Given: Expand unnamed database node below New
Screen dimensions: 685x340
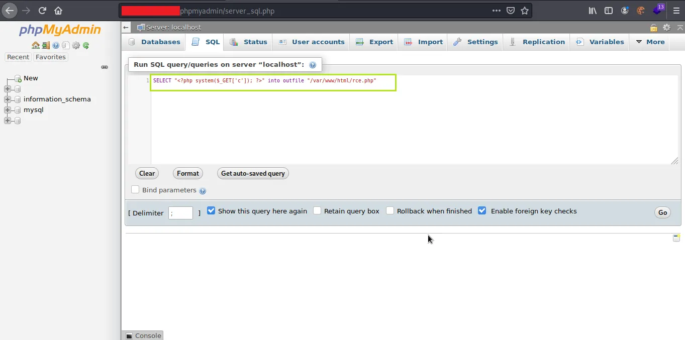Looking at the screenshot, I should coord(8,89).
